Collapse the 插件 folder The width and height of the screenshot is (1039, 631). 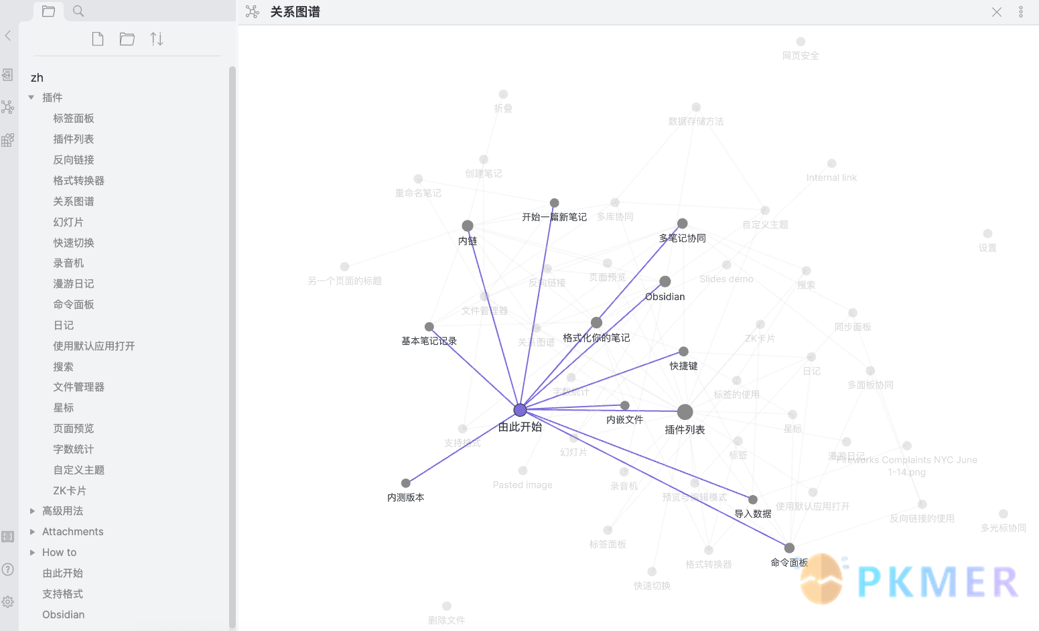coord(31,98)
